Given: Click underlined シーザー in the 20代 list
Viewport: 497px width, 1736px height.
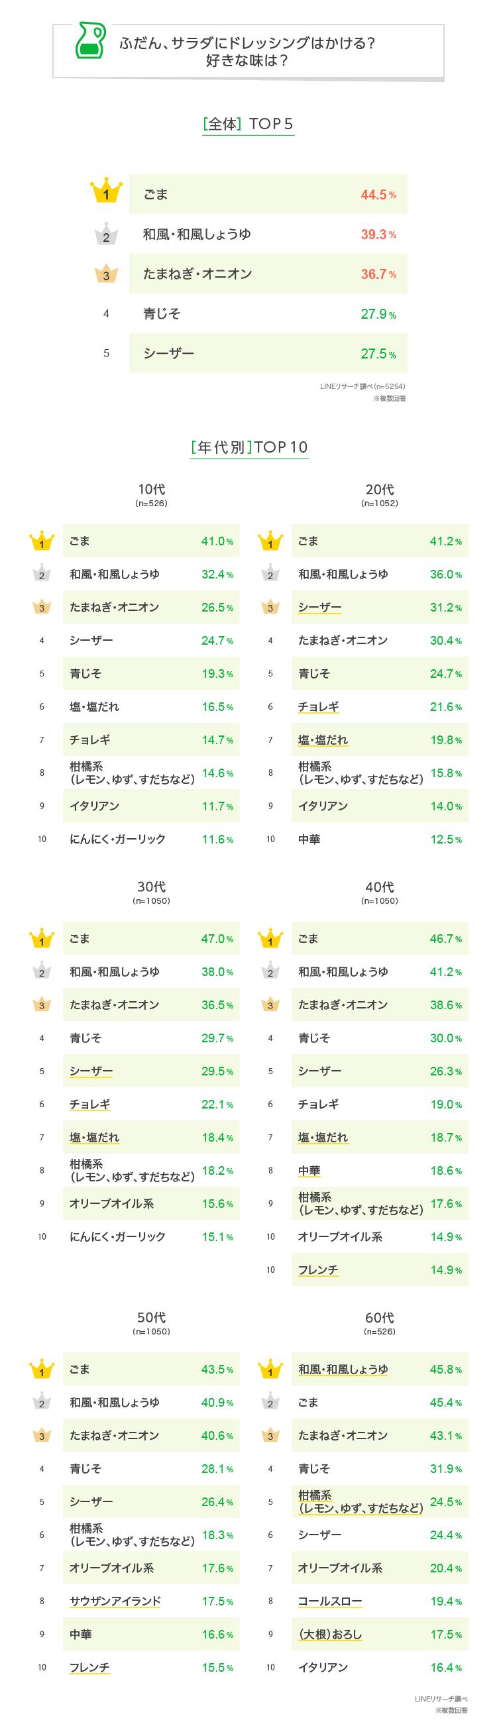Looking at the screenshot, I should point(319,607).
